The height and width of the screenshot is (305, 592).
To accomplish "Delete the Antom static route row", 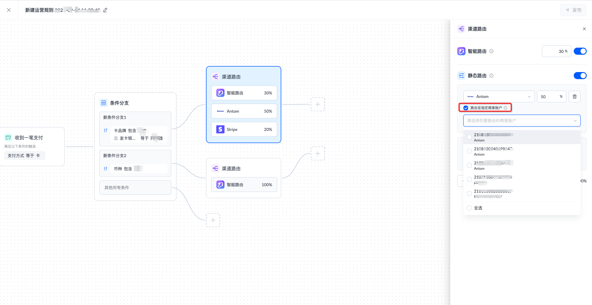I will click(574, 96).
